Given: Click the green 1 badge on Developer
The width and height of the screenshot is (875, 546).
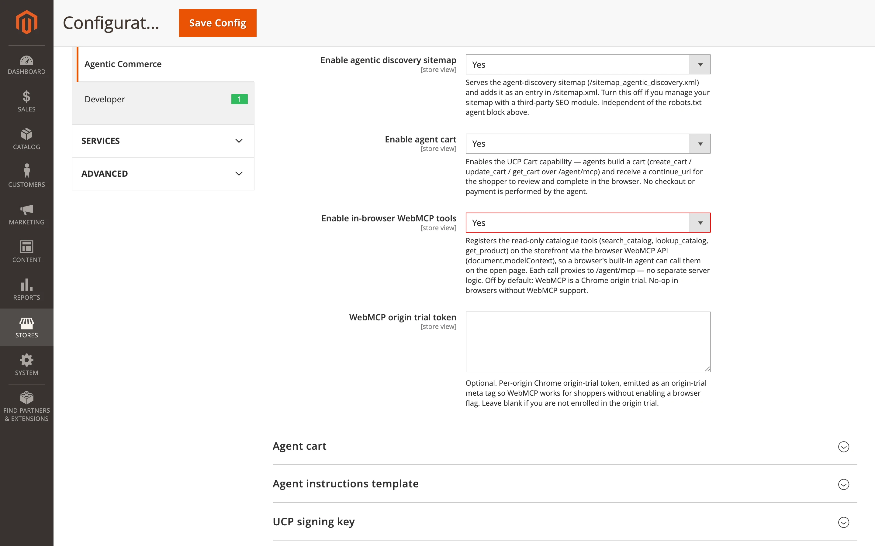Looking at the screenshot, I should (239, 99).
